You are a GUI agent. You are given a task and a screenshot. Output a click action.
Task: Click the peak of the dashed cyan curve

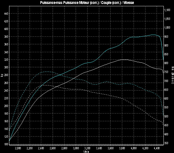[46, 72]
